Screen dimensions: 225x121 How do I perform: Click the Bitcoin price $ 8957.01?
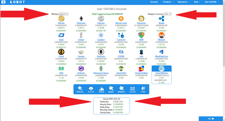point(61,28)
